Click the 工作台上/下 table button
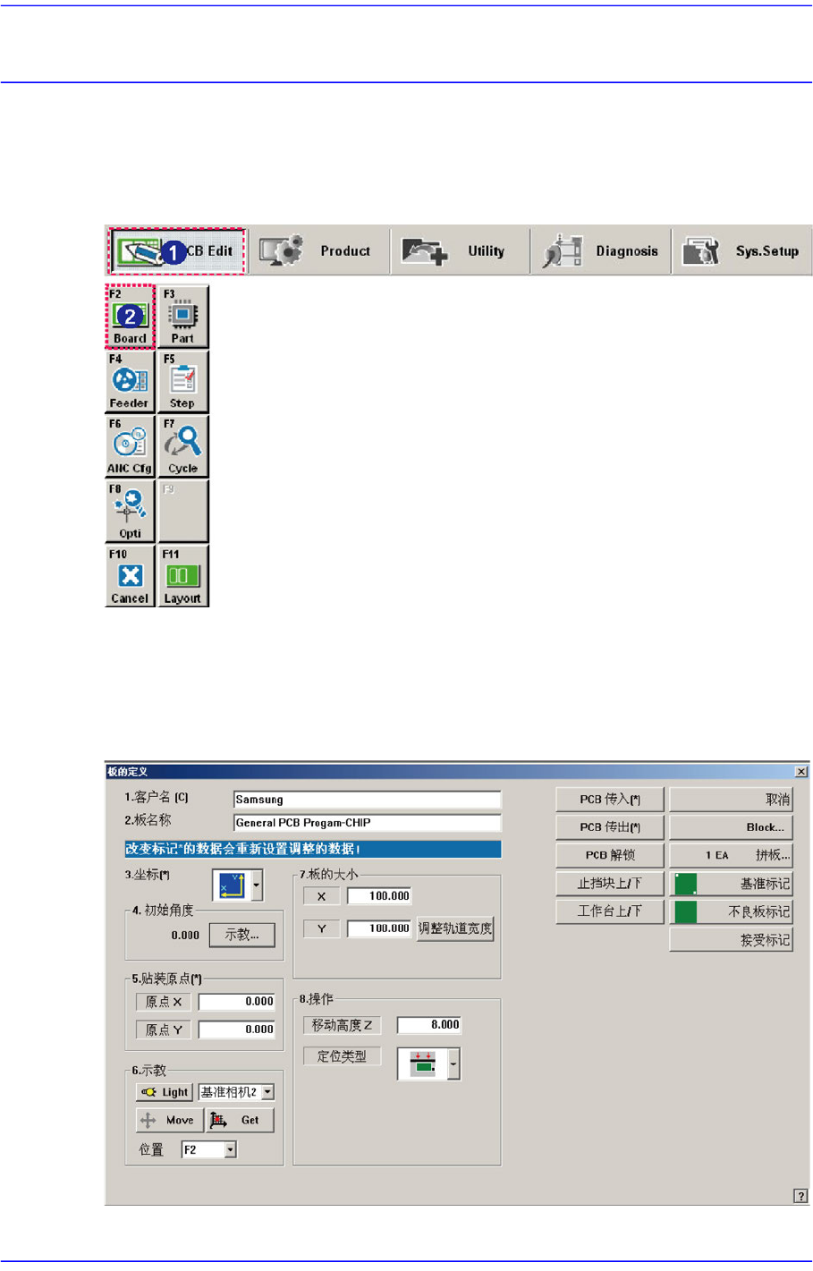The width and height of the screenshot is (813, 1271). (x=610, y=911)
